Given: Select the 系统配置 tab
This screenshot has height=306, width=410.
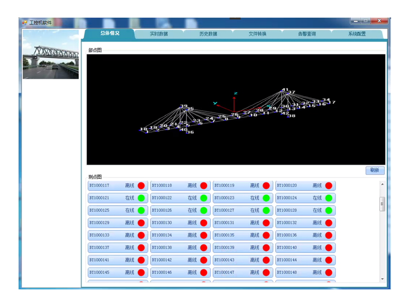Looking at the screenshot, I should point(357,34).
